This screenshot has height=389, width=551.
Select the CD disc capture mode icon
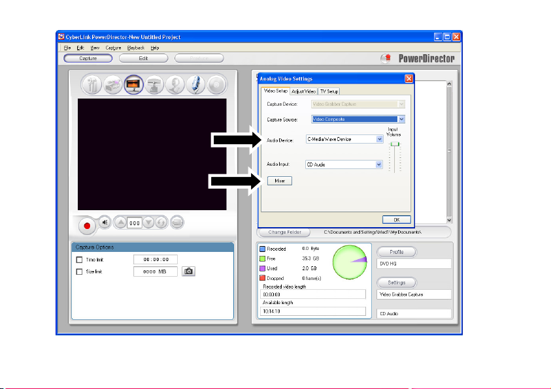click(216, 85)
